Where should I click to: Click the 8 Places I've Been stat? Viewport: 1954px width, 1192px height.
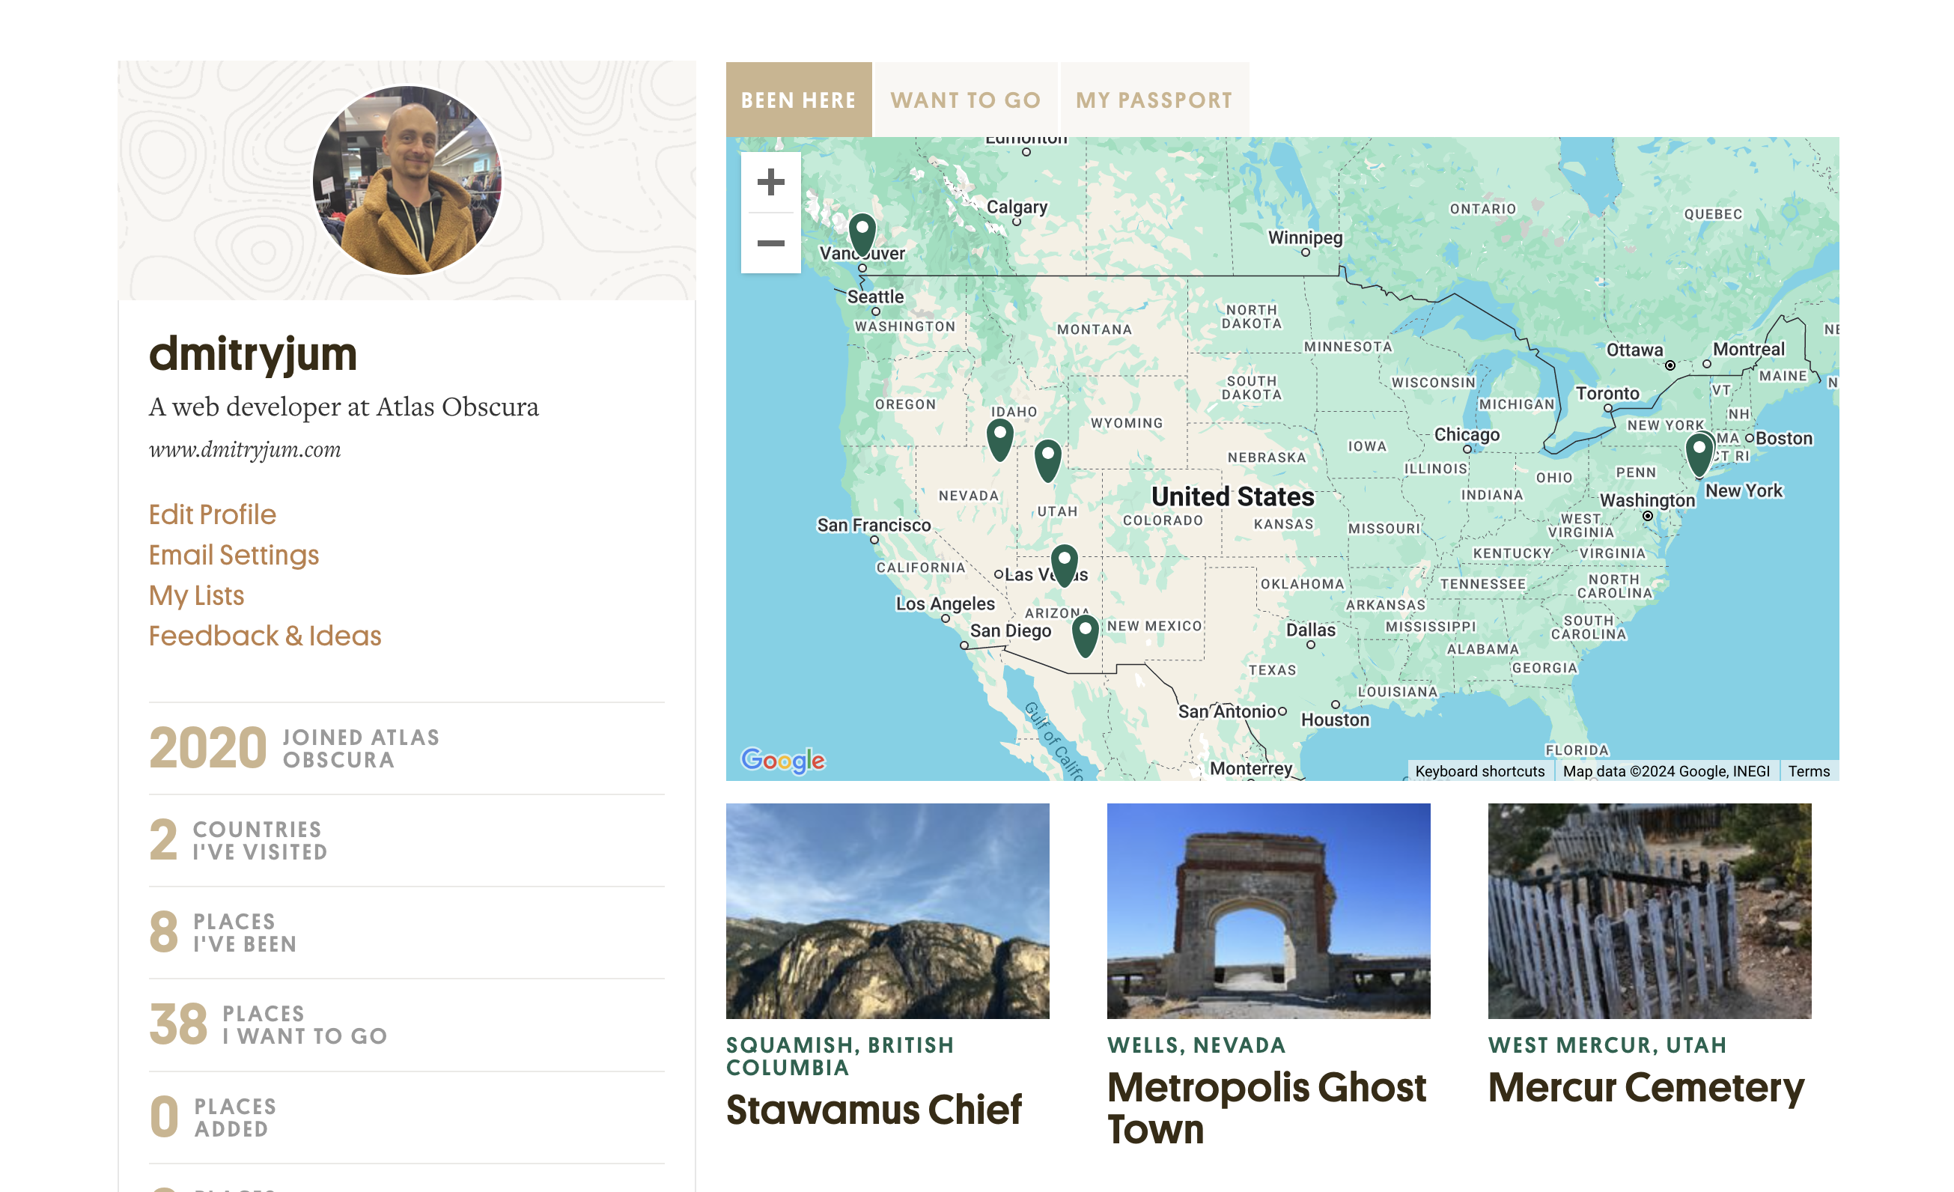point(223,932)
